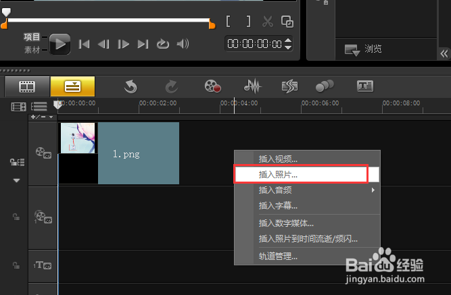Show all visible tracks icon
The image size is (451, 295).
[x=18, y=107]
